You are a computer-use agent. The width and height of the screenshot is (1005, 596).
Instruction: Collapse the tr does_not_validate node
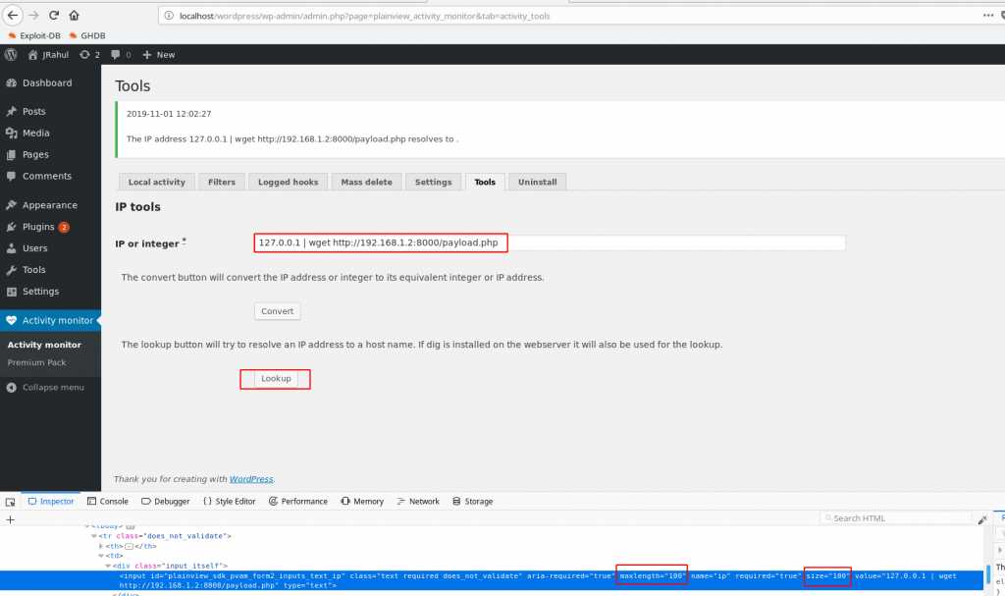94,536
